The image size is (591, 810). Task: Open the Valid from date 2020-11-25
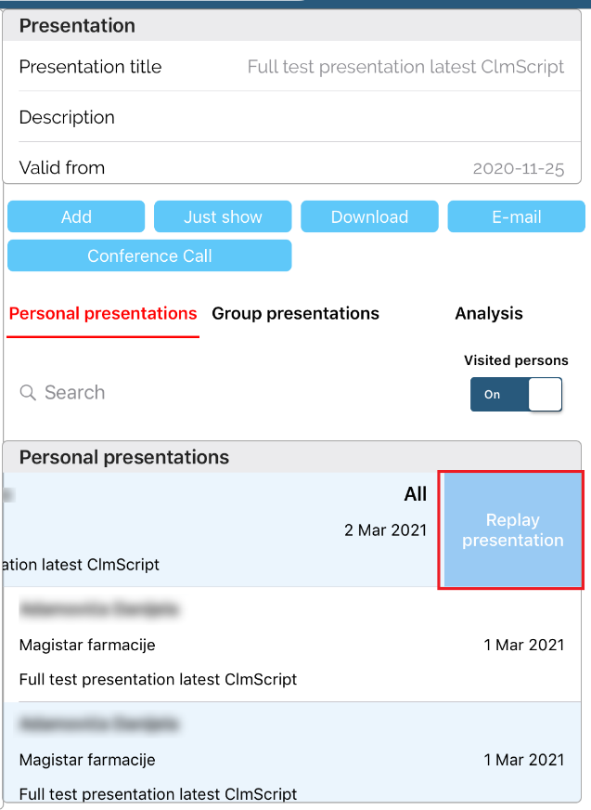tap(518, 168)
